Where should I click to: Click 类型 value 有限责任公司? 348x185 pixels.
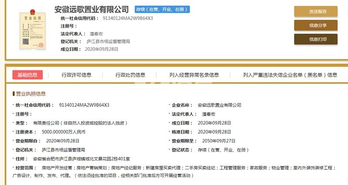tap(80, 123)
